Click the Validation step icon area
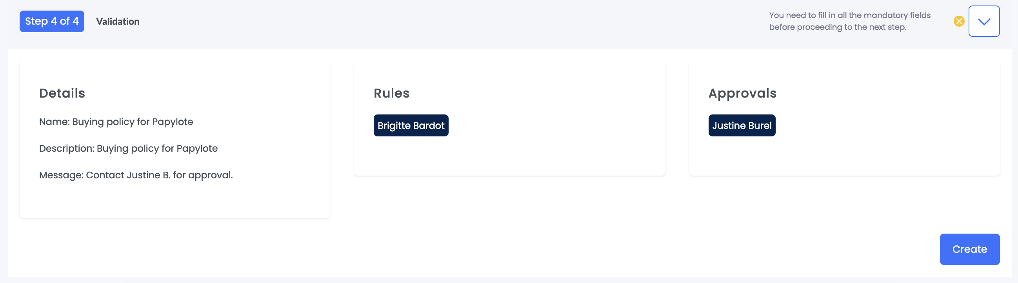The width and height of the screenshot is (1018, 283). click(117, 21)
